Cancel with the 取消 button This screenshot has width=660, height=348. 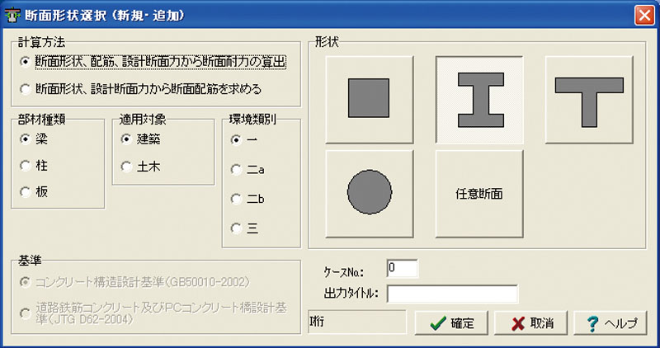[x=530, y=323]
